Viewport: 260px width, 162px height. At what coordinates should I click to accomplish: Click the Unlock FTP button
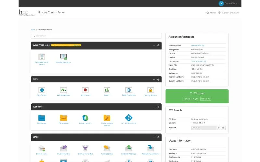(191, 99)
